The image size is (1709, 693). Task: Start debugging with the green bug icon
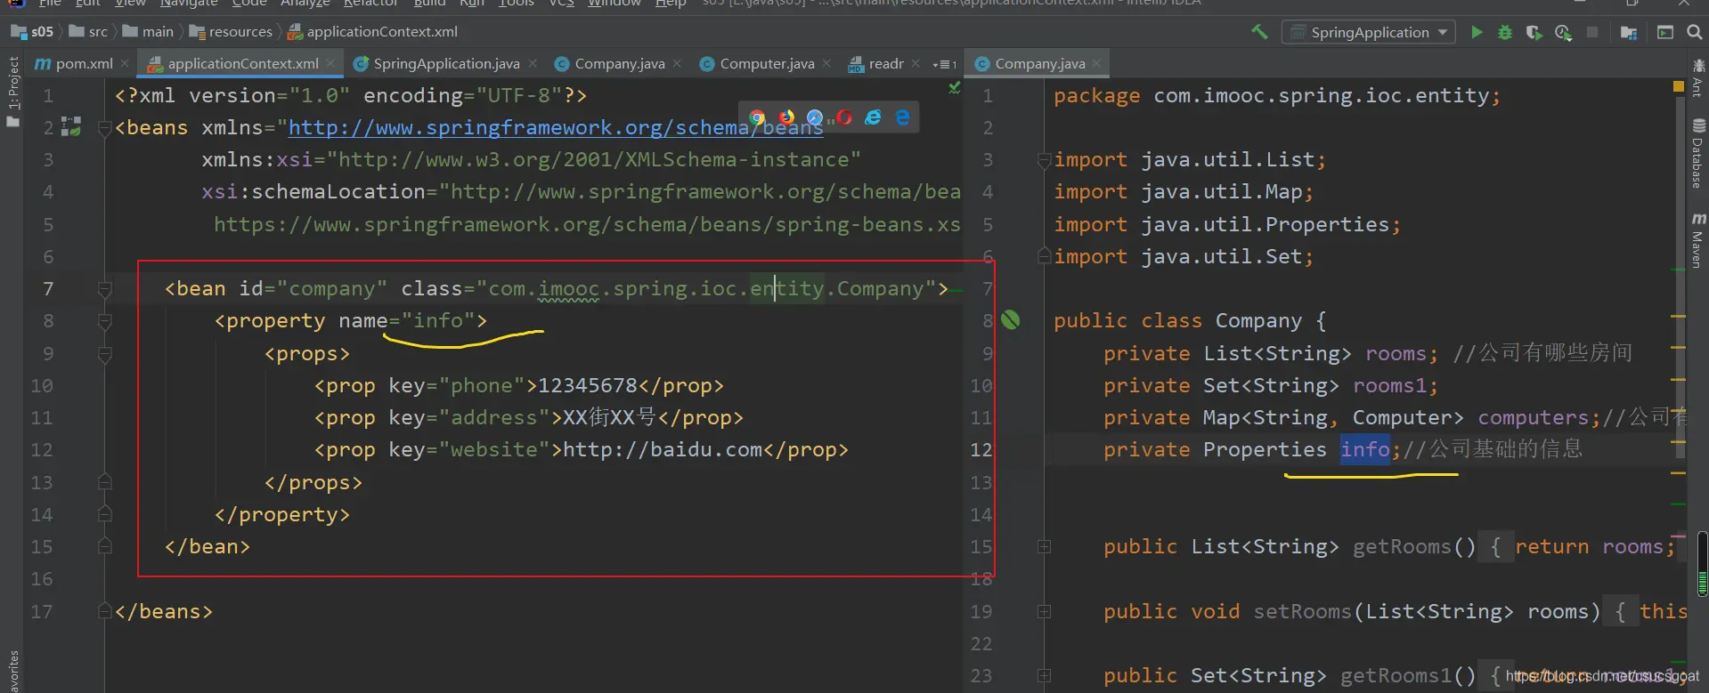pos(1505,32)
